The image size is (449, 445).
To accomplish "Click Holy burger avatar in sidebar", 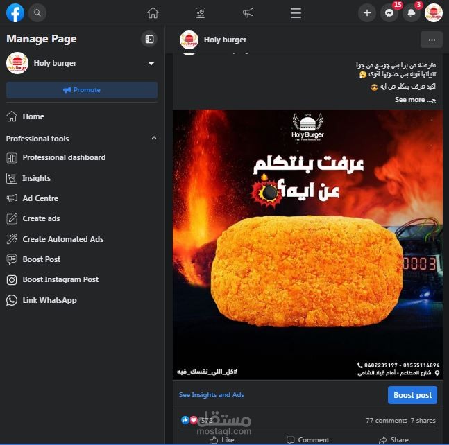I will click(x=17, y=63).
